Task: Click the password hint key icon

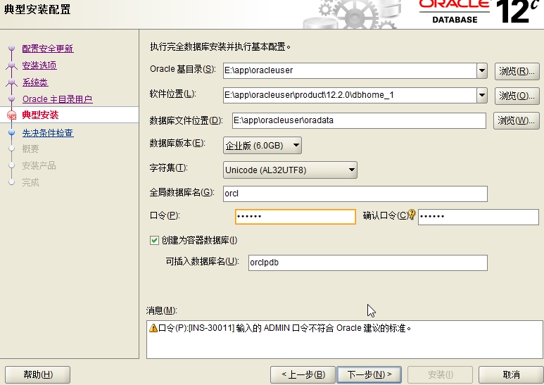Action: [x=412, y=215]
